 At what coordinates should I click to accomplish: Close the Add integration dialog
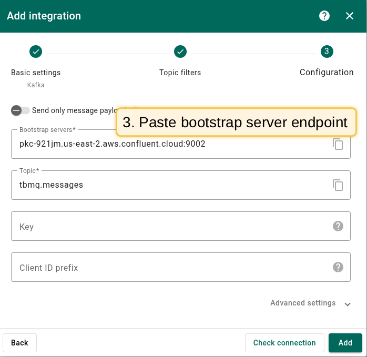point(350,16)
